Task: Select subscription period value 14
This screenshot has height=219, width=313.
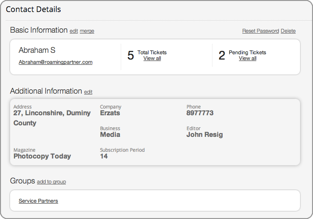Action: point(104,156)
